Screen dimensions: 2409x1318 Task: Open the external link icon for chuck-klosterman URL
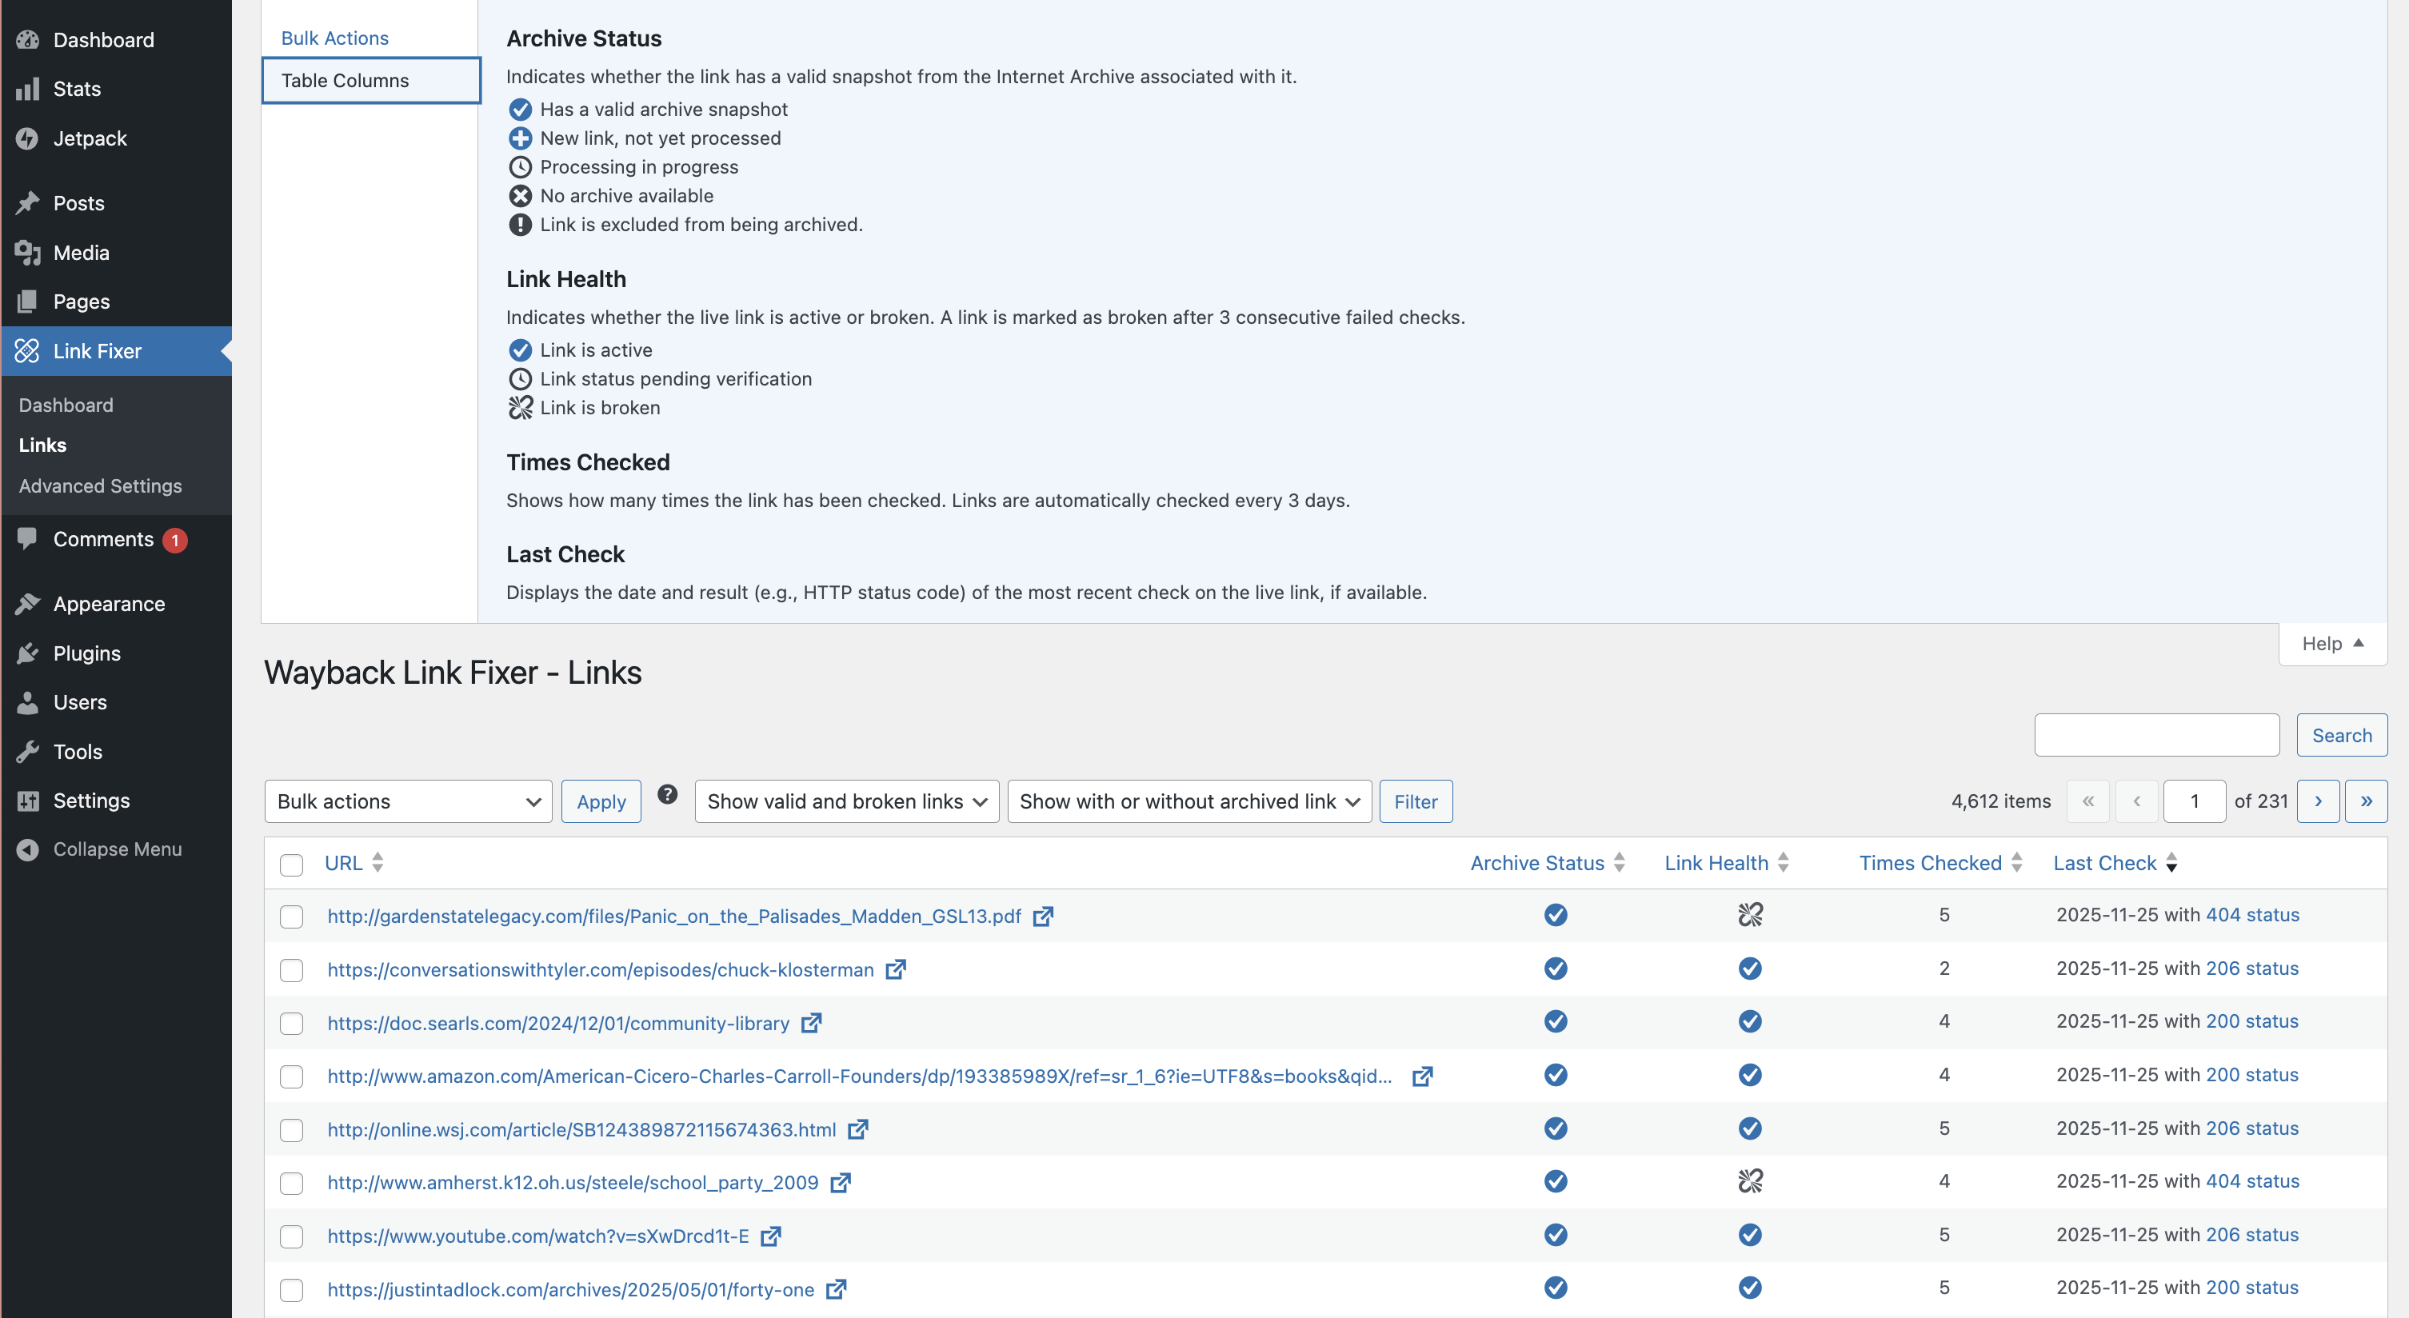[x=895, y=970]
